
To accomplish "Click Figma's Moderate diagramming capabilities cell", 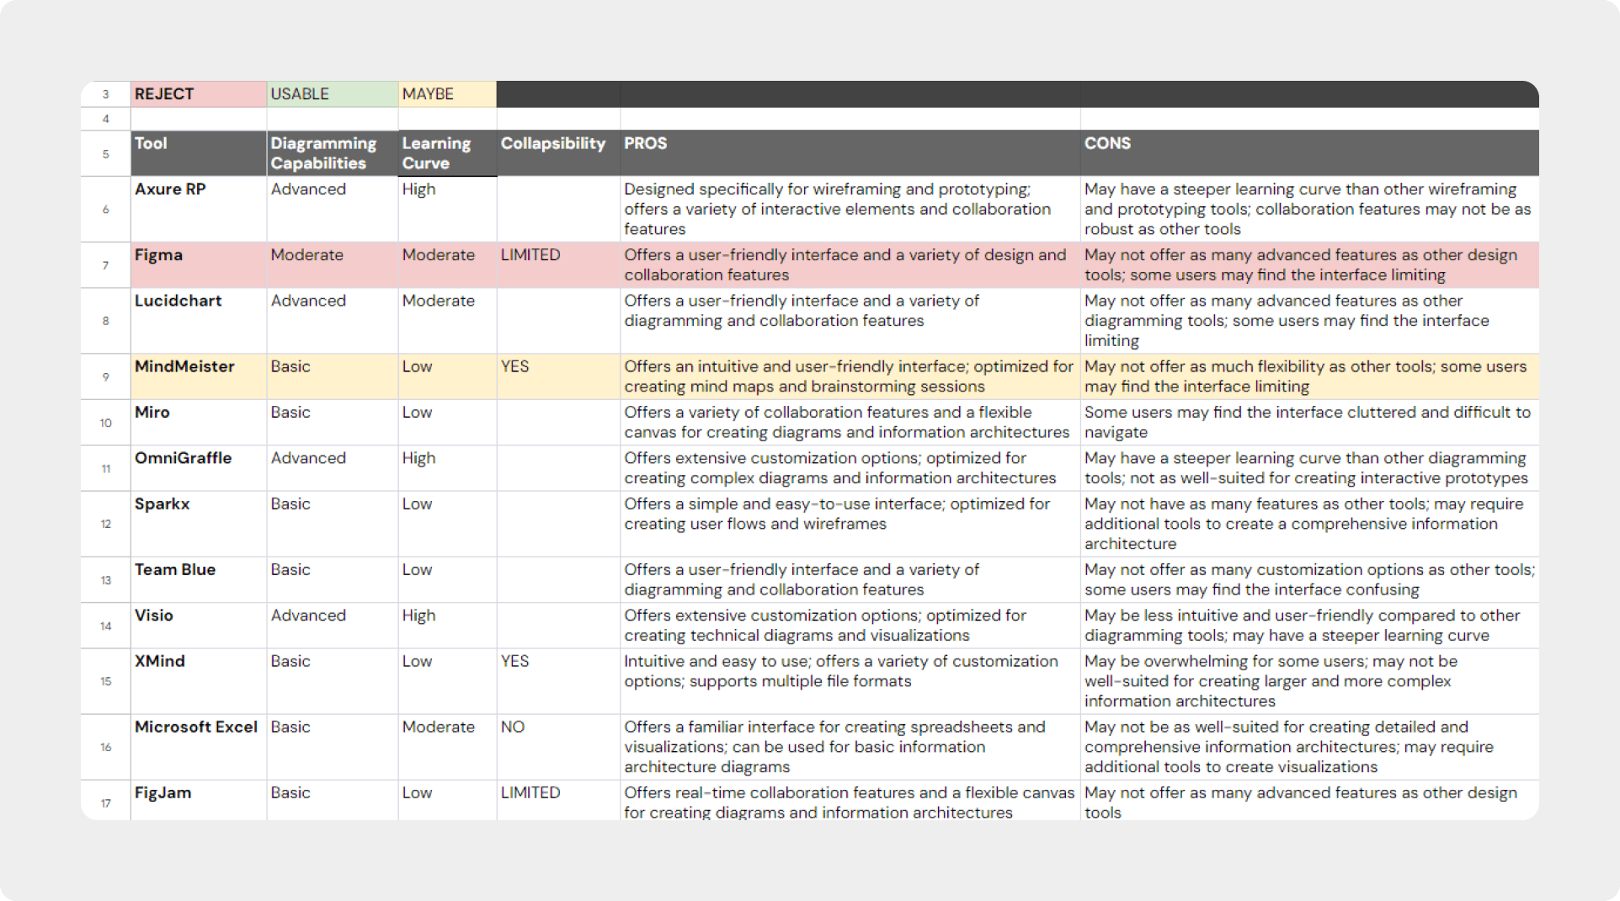I will click(x=333, y=265).
